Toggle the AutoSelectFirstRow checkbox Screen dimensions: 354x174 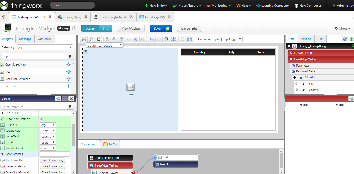pos(42,119)
